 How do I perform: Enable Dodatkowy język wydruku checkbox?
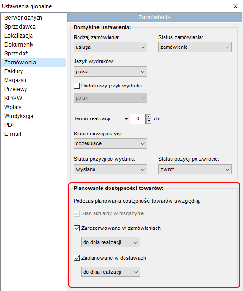[77, 86]
